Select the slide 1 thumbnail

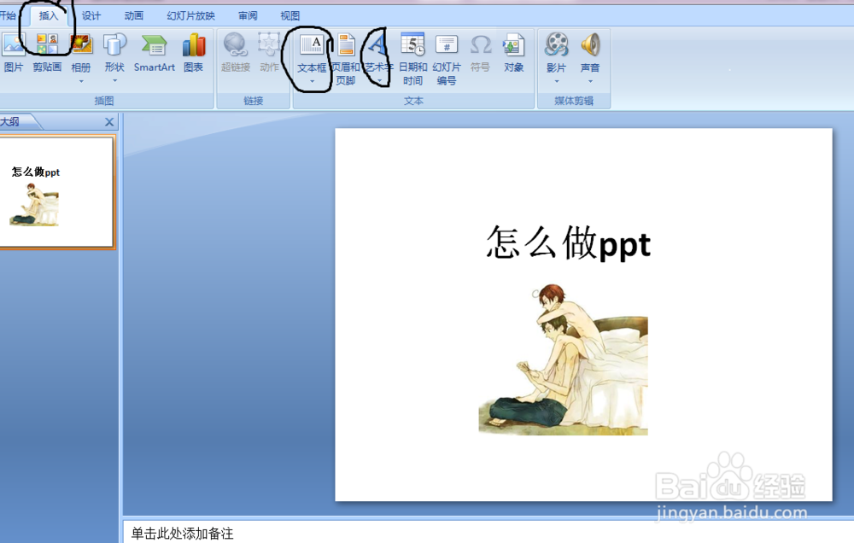point(56,192)
